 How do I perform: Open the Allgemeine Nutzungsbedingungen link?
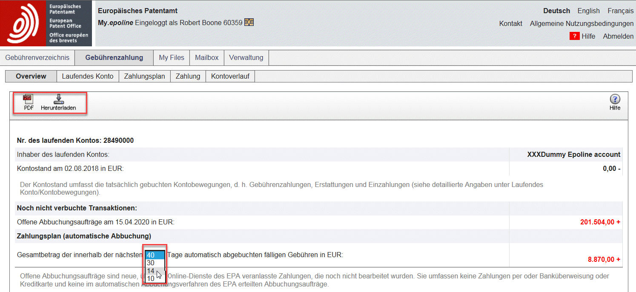click(x=582, y=24)
